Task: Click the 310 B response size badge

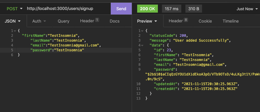Action: [x=194, y=9]
